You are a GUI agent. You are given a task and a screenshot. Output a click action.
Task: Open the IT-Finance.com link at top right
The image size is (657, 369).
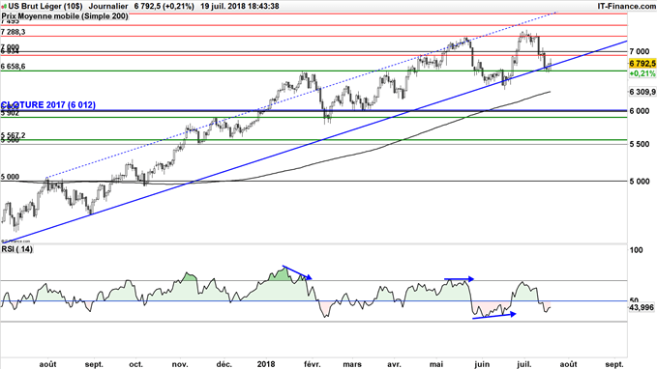[627, 6]
